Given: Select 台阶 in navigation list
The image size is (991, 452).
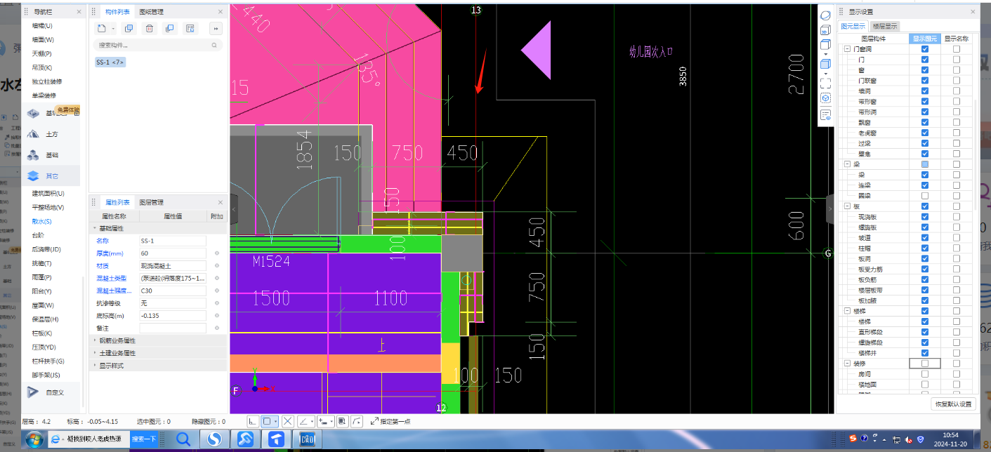Looking at the screenshot, I should pyautogui.click(x=38, y=235).
